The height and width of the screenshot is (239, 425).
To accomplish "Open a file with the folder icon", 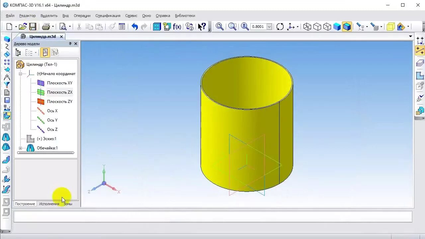I will coord(23,27).
